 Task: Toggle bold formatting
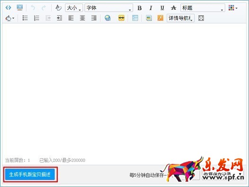pos(140,8)
